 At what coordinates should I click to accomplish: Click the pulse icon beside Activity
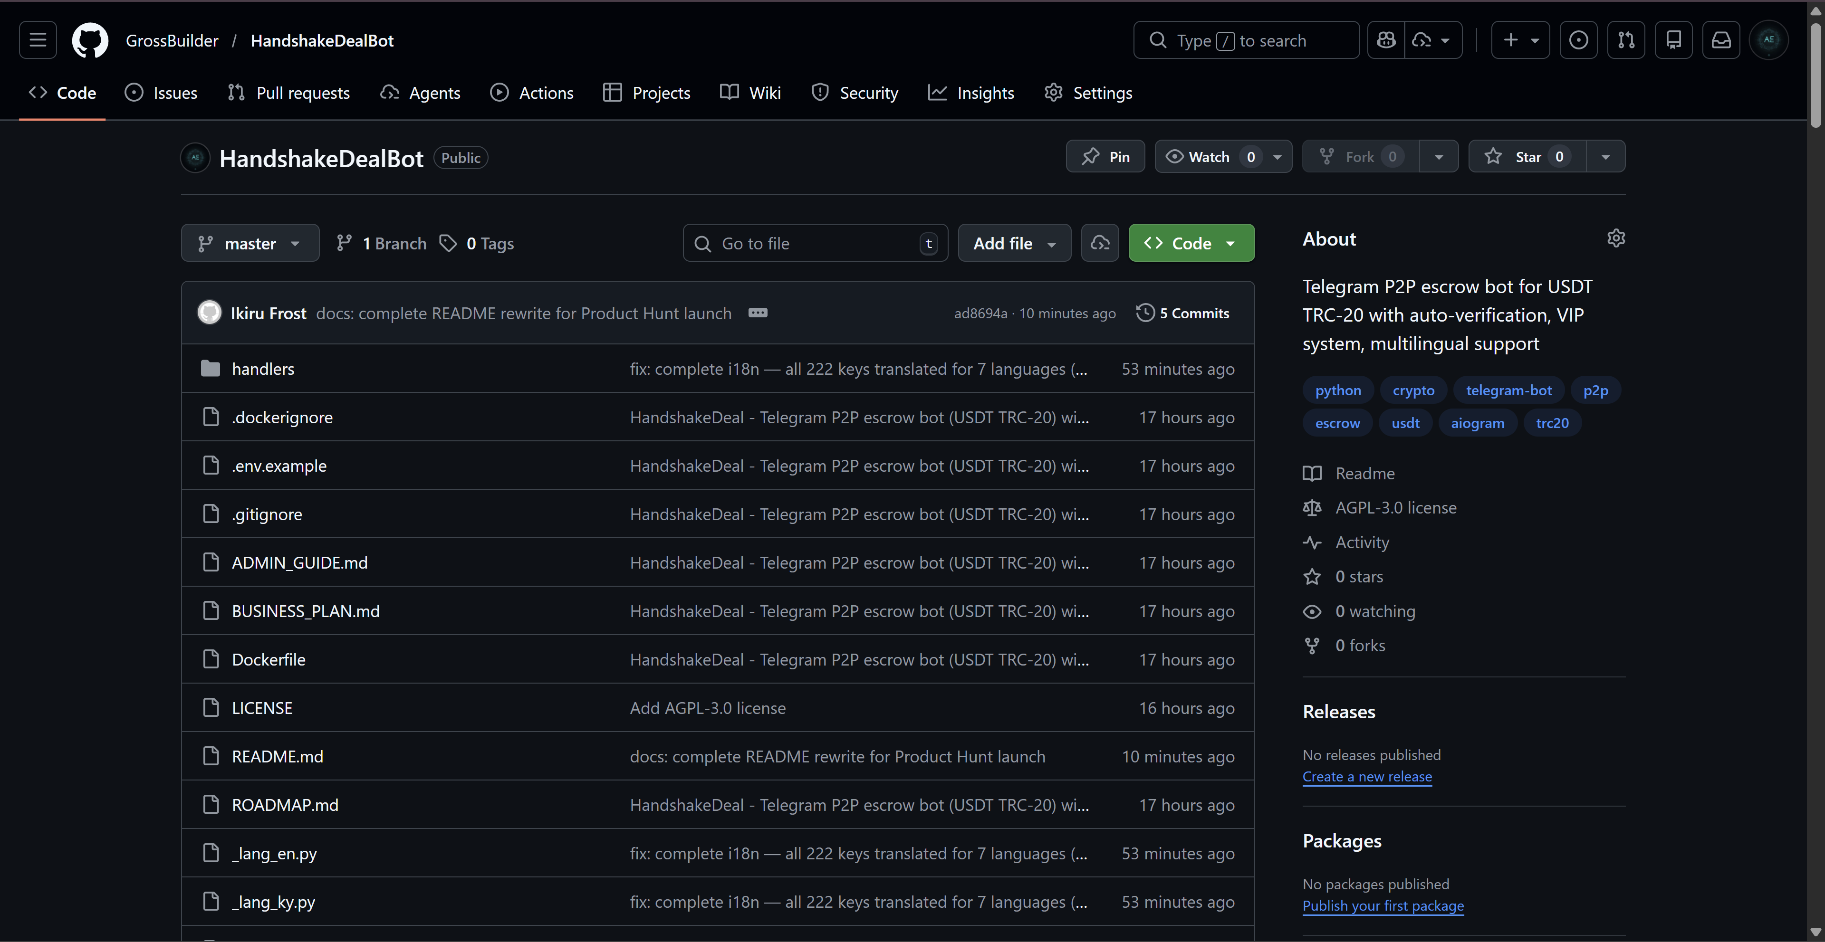pyautogui.click(x=1312, y=542)
